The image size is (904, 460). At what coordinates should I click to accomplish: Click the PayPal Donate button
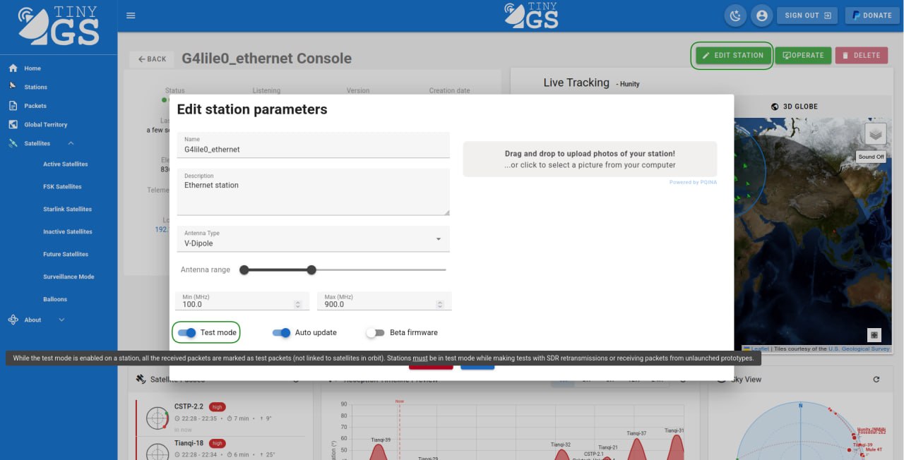[872, 16]
